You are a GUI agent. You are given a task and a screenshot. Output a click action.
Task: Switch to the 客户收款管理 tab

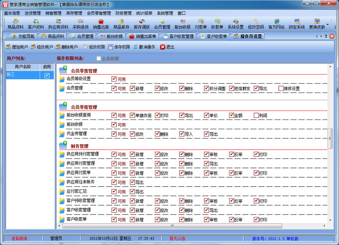tap(178, 36)
